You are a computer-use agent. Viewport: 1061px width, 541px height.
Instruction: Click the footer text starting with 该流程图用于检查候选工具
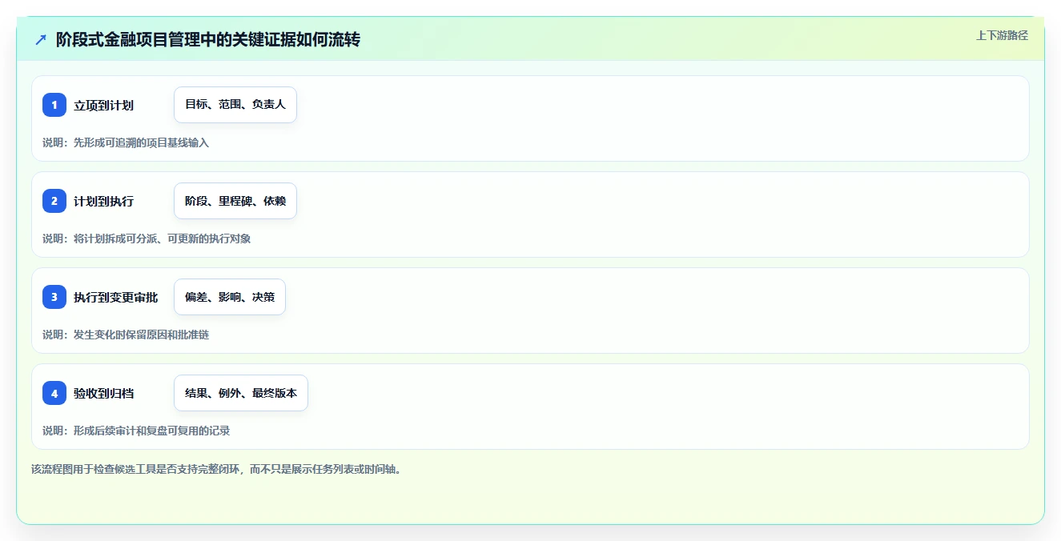(x=215, y=469)
